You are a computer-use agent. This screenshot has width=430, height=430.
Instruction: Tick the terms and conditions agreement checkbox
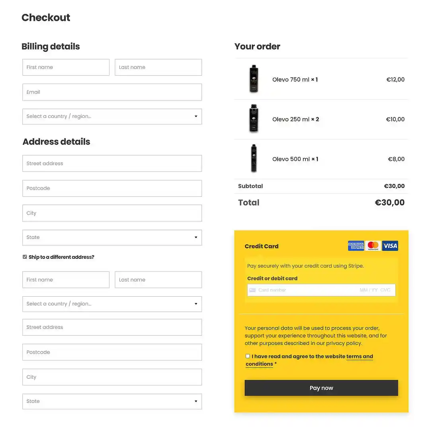[248, 356]
